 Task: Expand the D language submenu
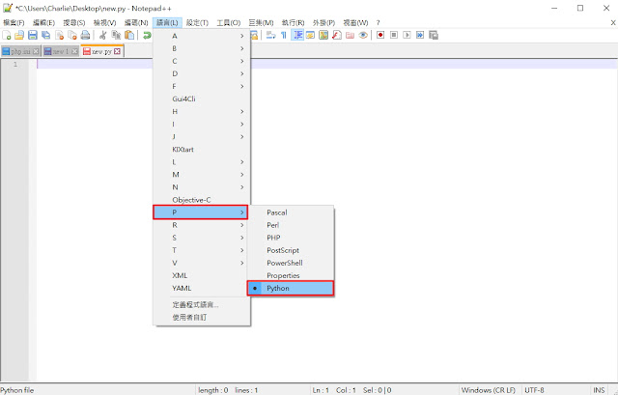coord(202,73)
